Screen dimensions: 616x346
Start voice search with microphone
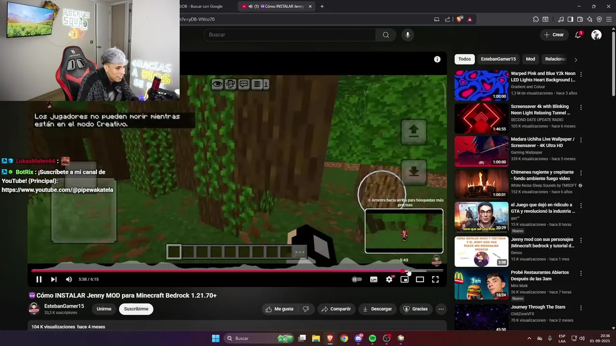[x=408, y=35]
